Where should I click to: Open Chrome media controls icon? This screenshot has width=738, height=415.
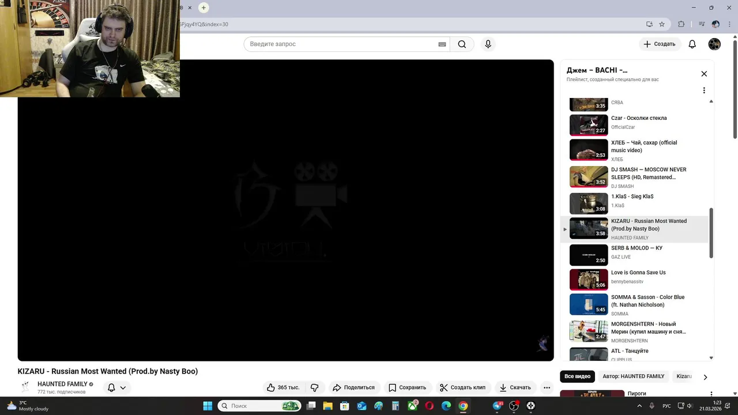point(702,24)
